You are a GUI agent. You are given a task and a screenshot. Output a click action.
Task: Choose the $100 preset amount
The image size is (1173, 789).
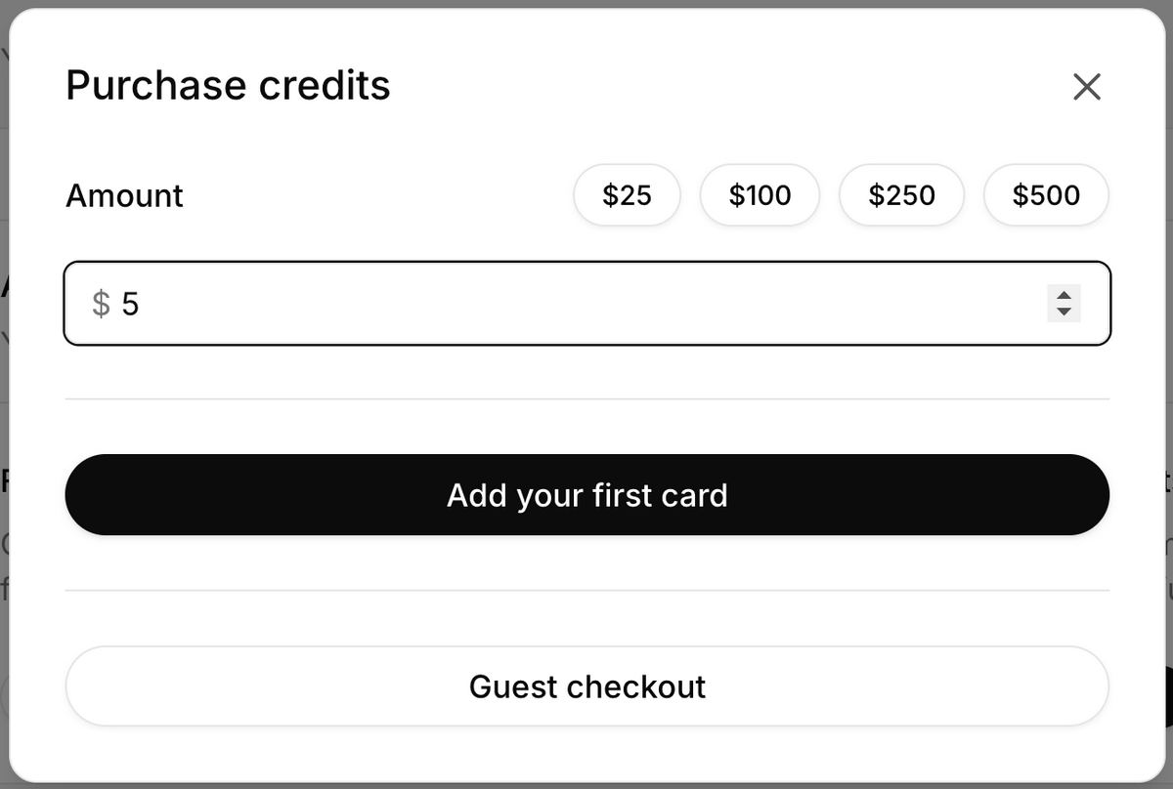click(x=760, y=195)
